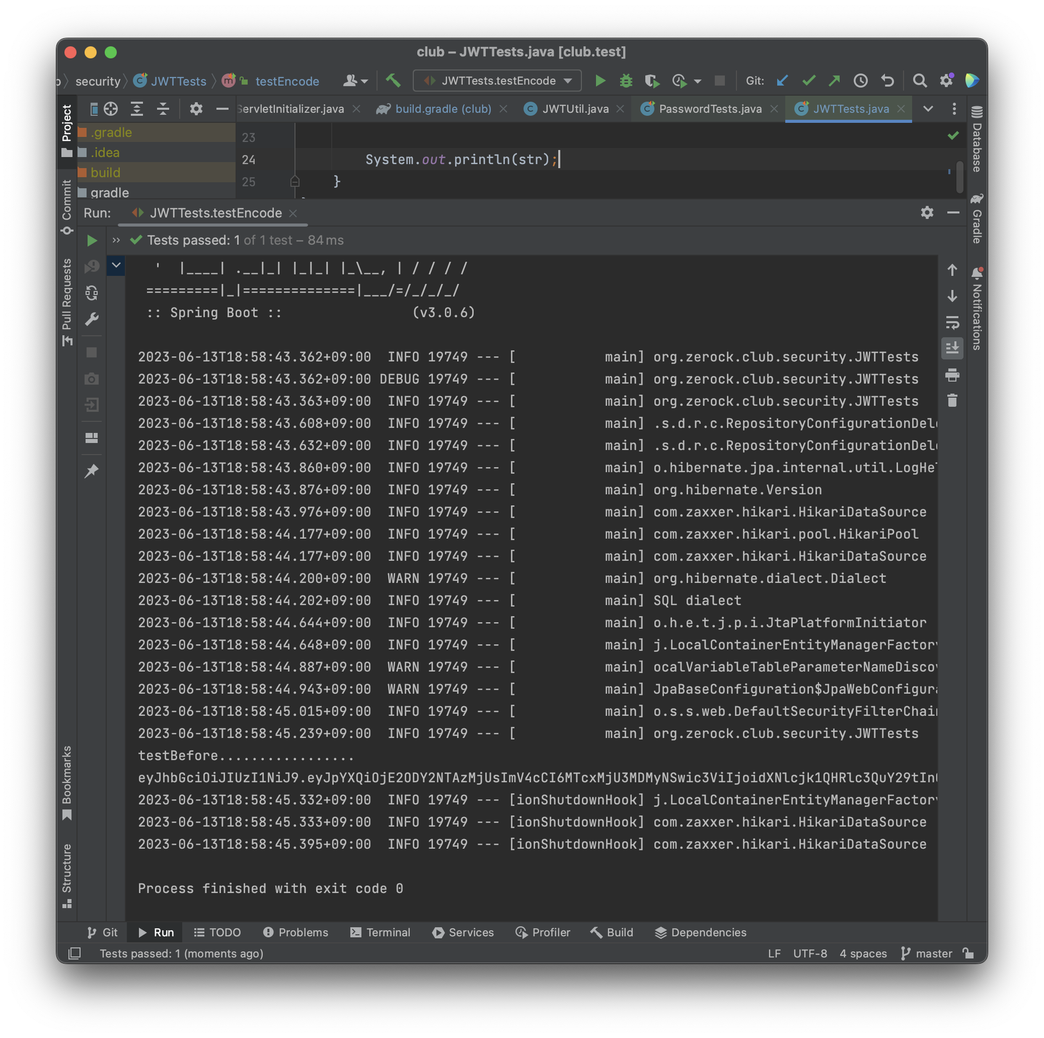
Task: Rerun failed tests icon in Run panel
Action: point(92,266)
